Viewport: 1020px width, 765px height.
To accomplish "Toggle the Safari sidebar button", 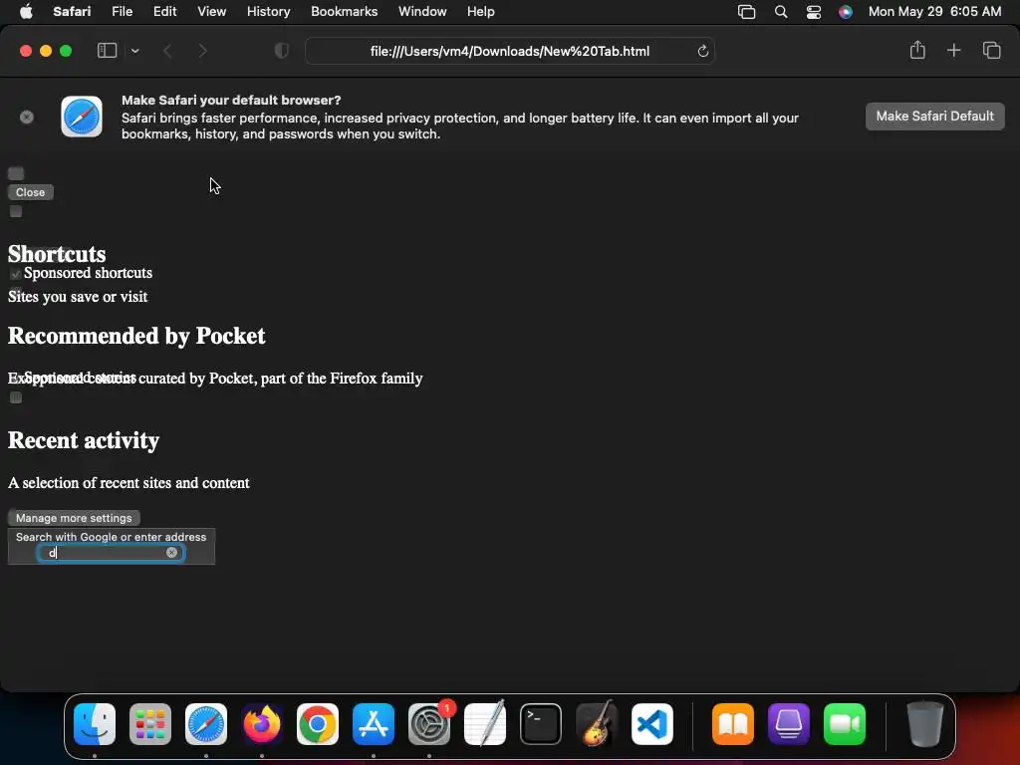I will pyautogui.click(x=107, y=51).
